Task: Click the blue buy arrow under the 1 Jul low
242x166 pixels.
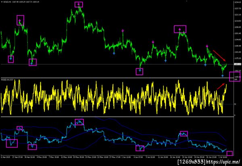Action: [222, 76]
